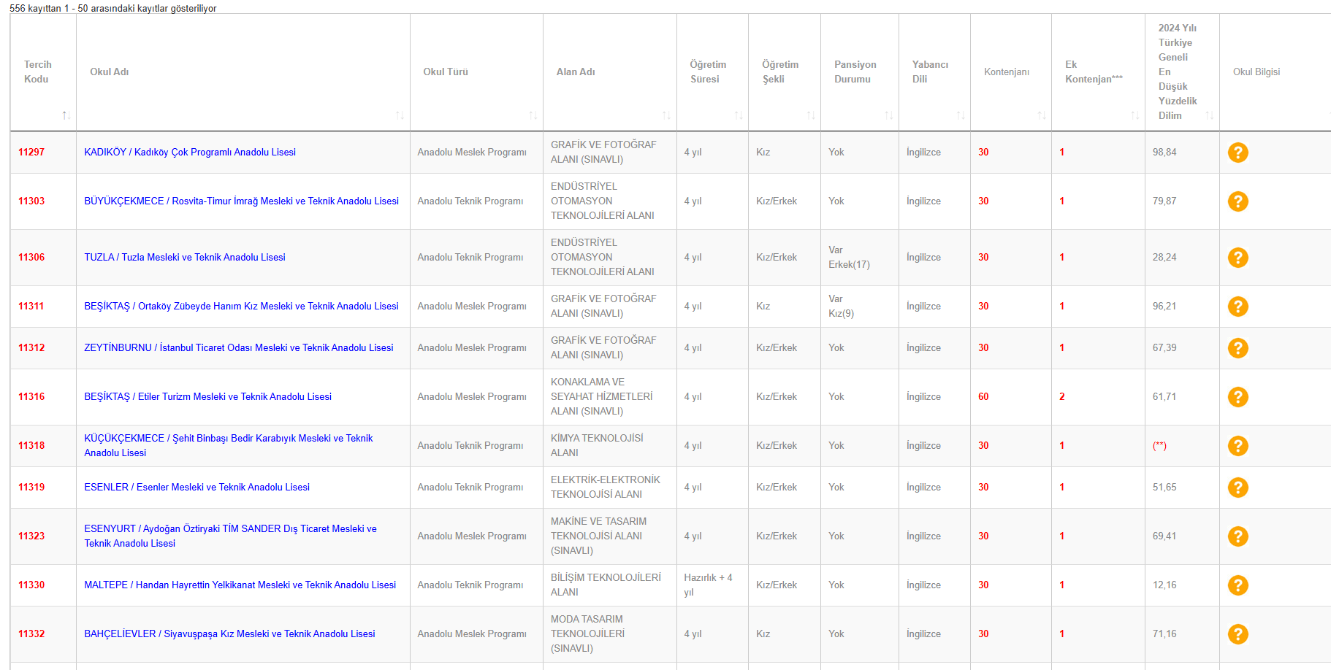This screenshot has width=1331, height=670.
Task: Open info icon for Bahçelievler row 11332
Action: (x=1237, y=634)
